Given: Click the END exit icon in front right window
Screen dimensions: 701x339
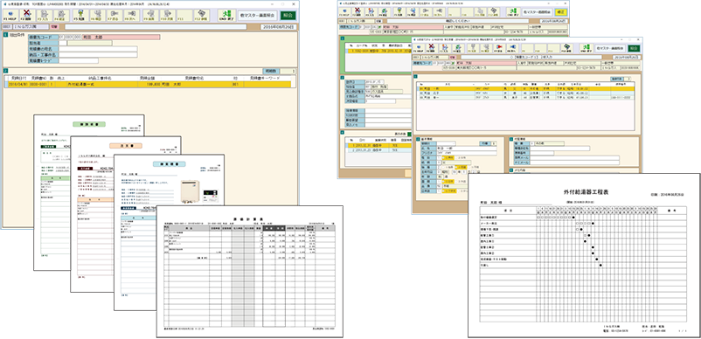Looking at the screenshot, I should tap(586, 48).
